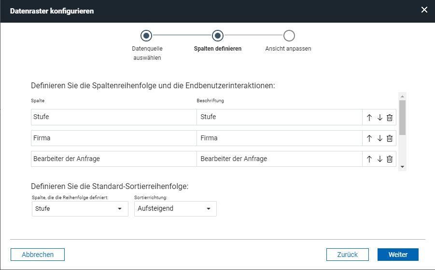Close the Datenraster konfigurieren dialog
The width and height of the screenshot is (435, 270).
click(x=424, y=10)
